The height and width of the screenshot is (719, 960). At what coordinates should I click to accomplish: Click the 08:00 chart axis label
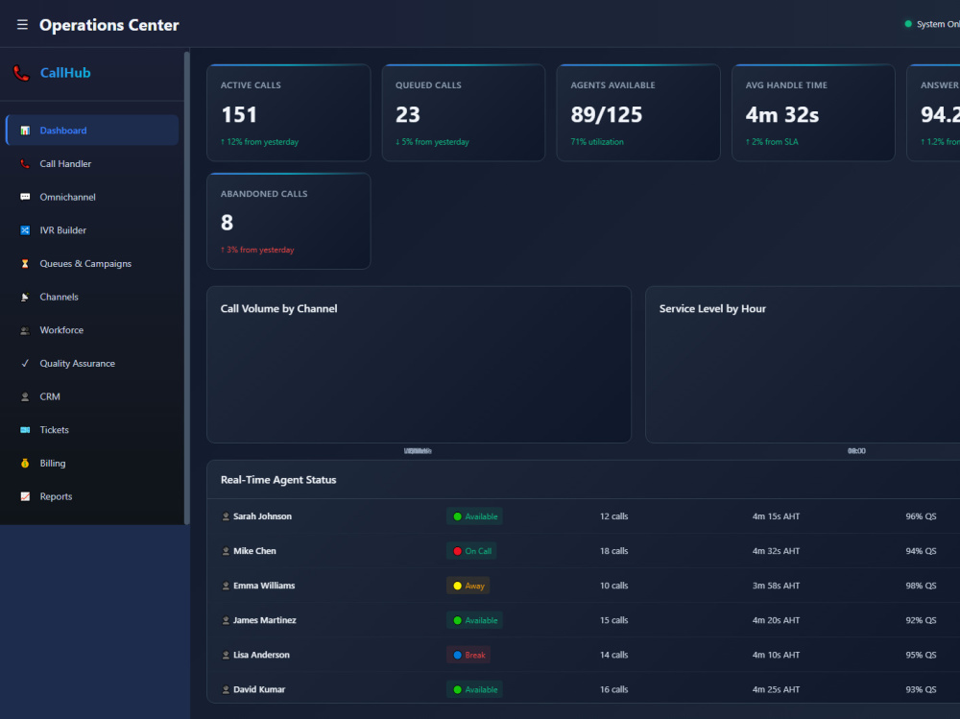click(x=856, y=451)
